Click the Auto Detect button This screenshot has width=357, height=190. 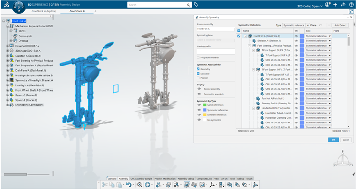340,24
